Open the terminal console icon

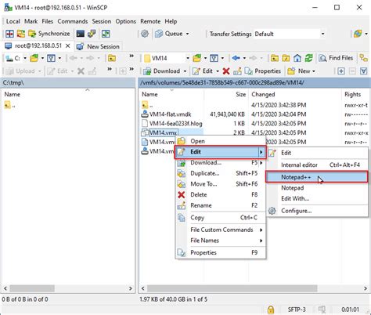point(80,34)
